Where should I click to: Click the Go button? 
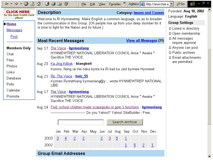coord(181,4)
